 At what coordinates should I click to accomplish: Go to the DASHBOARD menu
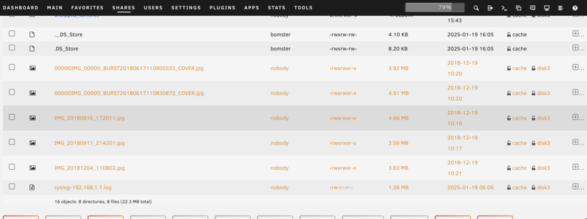(x=20, y=8)
